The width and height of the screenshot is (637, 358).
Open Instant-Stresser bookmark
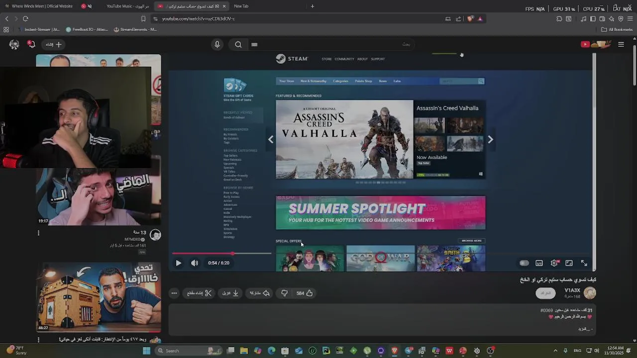click(39, 29)
